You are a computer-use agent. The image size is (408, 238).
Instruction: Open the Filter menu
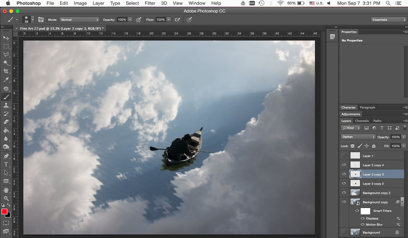(150, 3)
